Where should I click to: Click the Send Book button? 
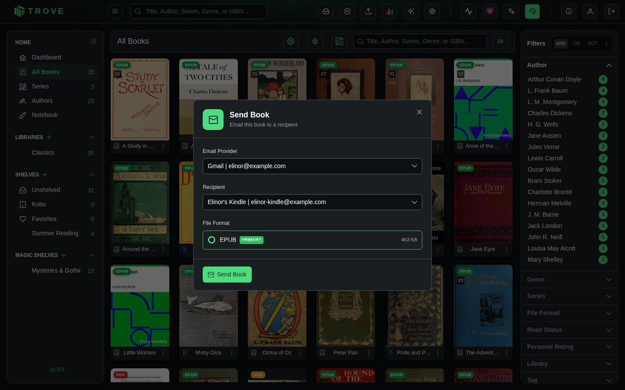227,274
